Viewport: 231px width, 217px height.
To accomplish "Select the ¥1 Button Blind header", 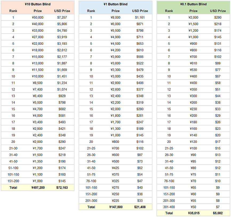I will [115, 4].
